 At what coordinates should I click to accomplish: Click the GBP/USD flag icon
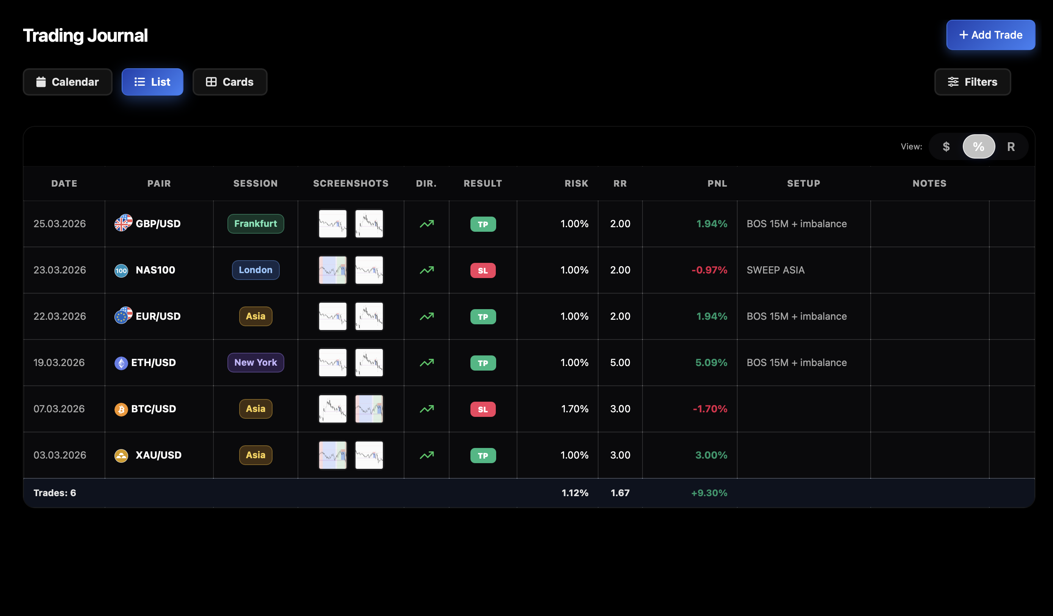(x=123, y=223)
